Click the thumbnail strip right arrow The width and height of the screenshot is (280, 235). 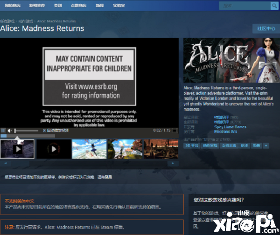pyautogui.click(x=173, y=163)
